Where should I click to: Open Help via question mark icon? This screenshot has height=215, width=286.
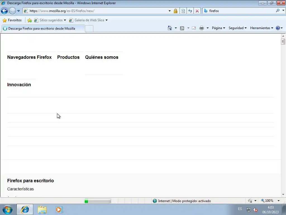278,28
